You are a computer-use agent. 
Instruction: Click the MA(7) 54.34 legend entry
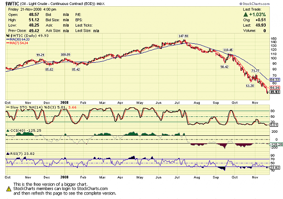17,43
